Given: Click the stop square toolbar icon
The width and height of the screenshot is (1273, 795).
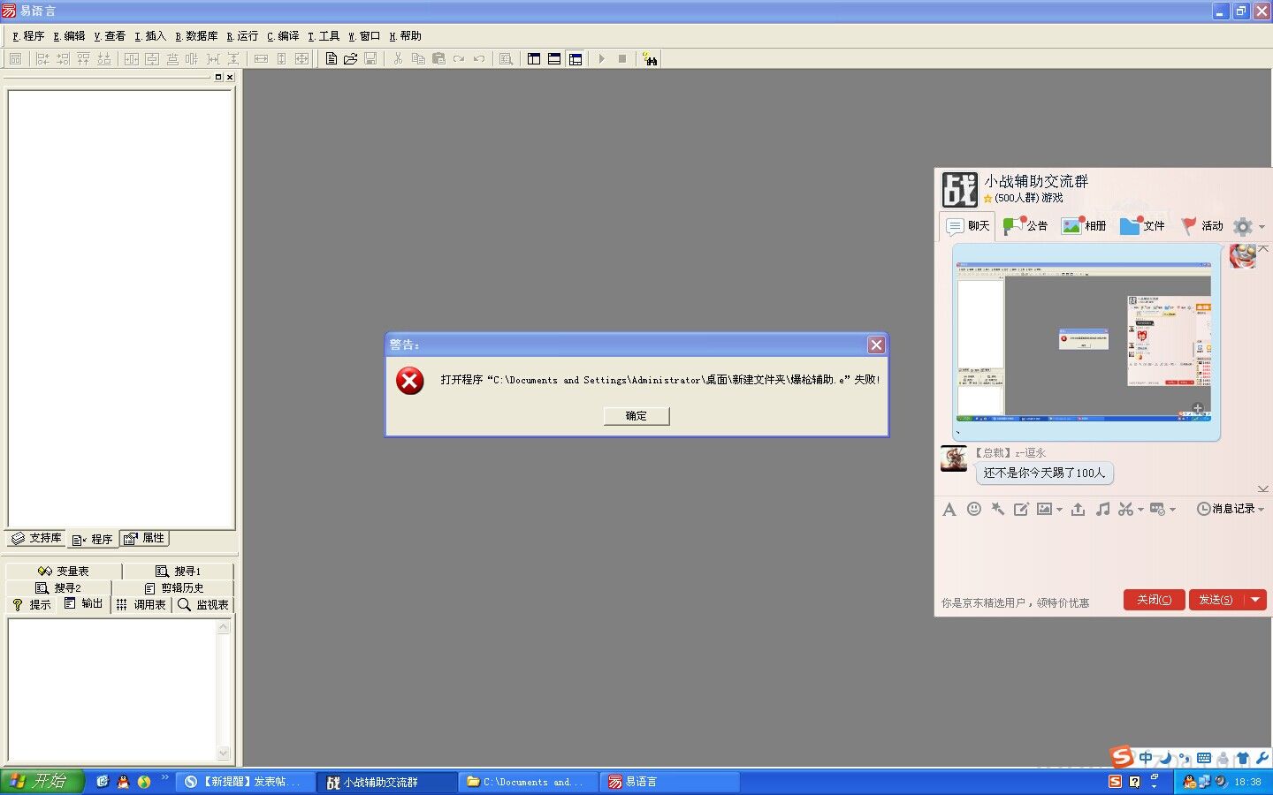Looking at the screenshot, I should [622, 59].
